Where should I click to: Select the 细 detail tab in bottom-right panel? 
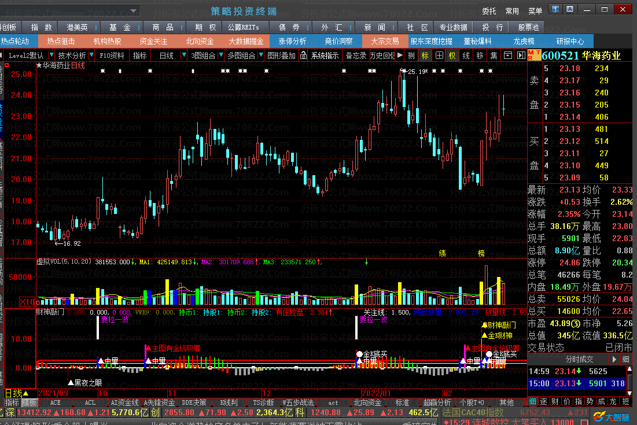[532, 401]
